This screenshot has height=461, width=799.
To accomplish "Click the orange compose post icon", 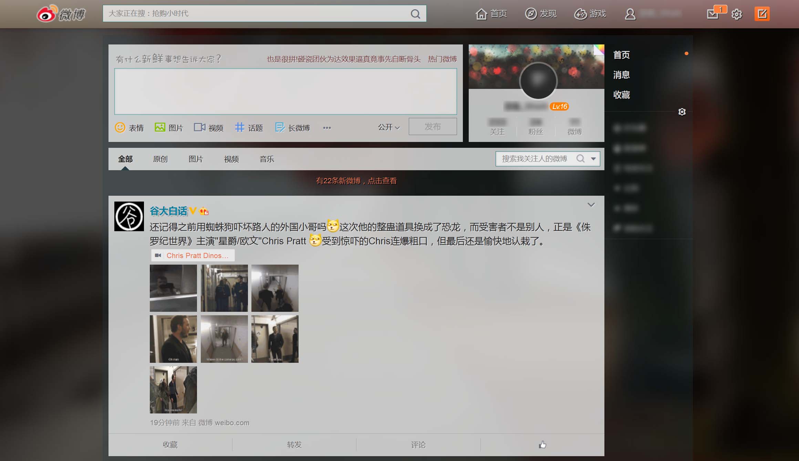I will pos(762,14).
